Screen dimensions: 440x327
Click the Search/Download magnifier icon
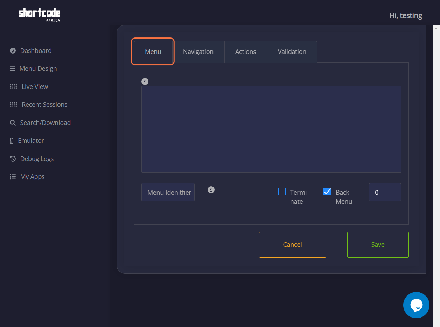13,123
